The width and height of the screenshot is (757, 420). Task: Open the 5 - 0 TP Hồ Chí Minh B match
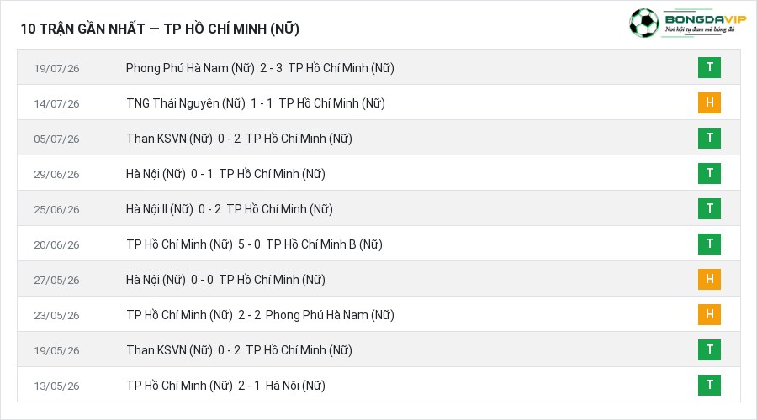[254, 244]
